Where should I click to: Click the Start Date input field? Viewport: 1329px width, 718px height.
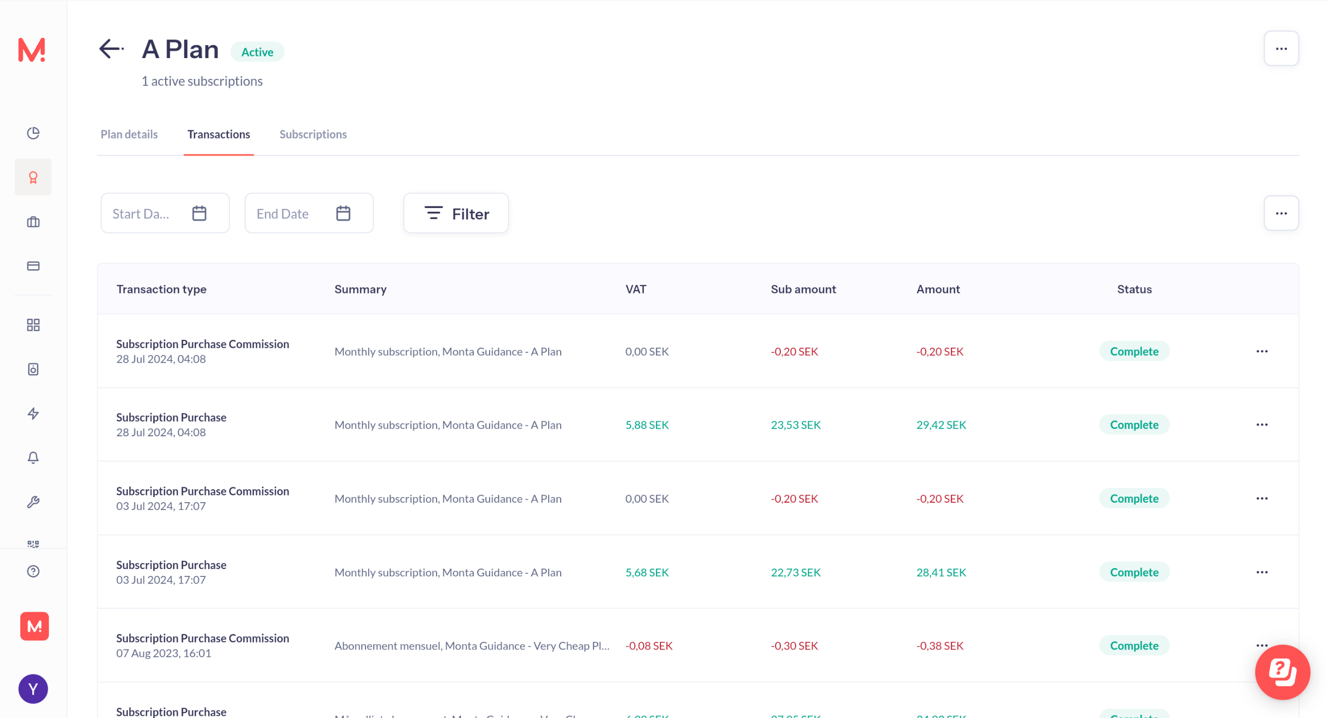tap(165, 213)
